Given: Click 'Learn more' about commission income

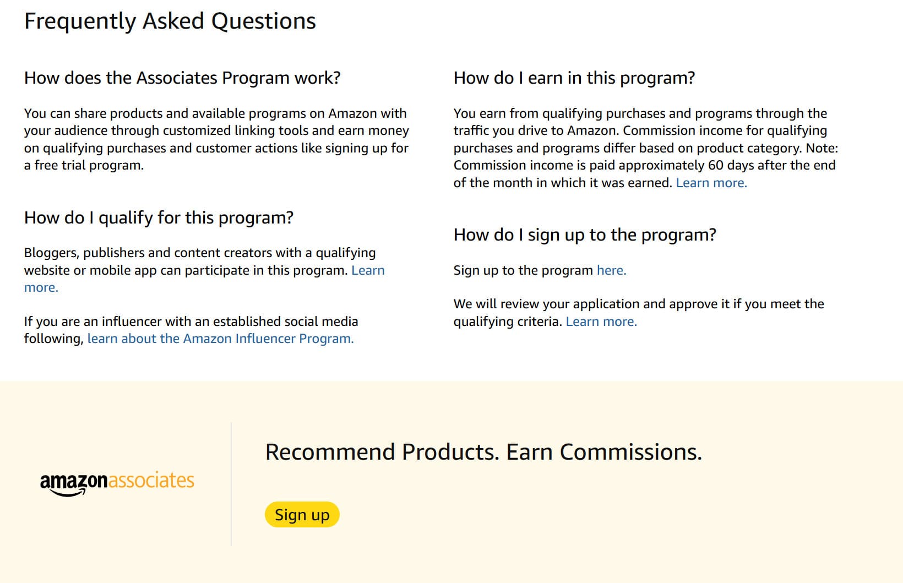Looking at the screenshot, I should pyautogui.click(x=711, y=182).
